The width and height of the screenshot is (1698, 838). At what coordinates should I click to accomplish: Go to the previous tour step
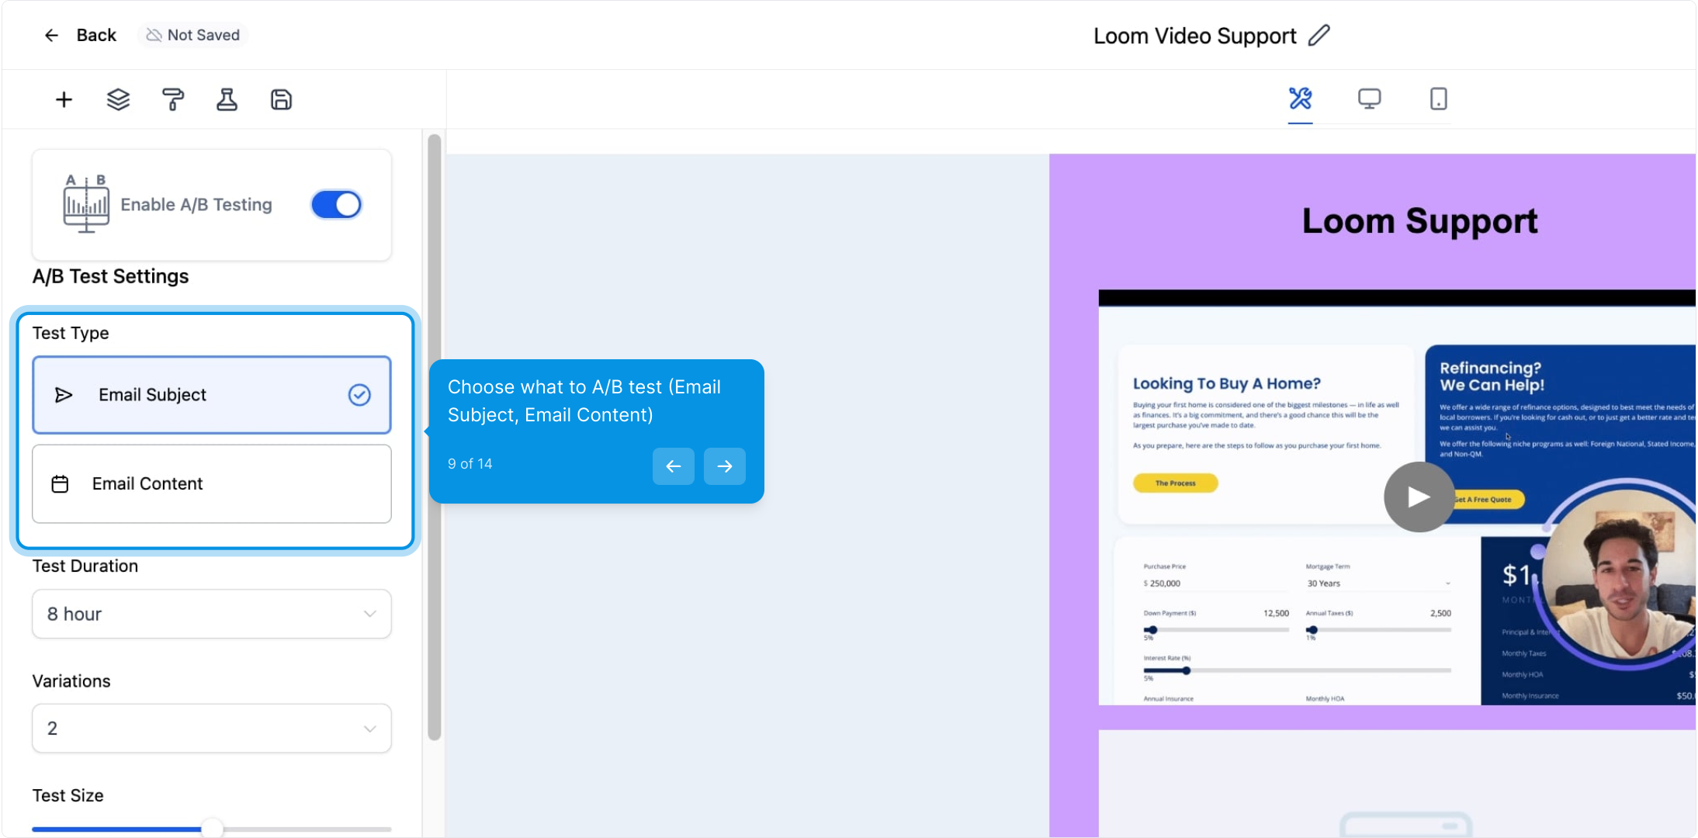[673, 466]
